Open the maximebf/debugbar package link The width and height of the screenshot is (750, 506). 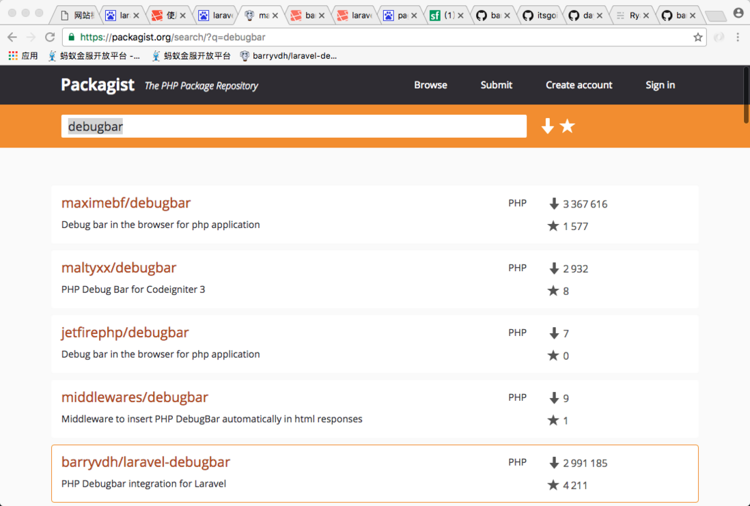[x=126, y=203]
